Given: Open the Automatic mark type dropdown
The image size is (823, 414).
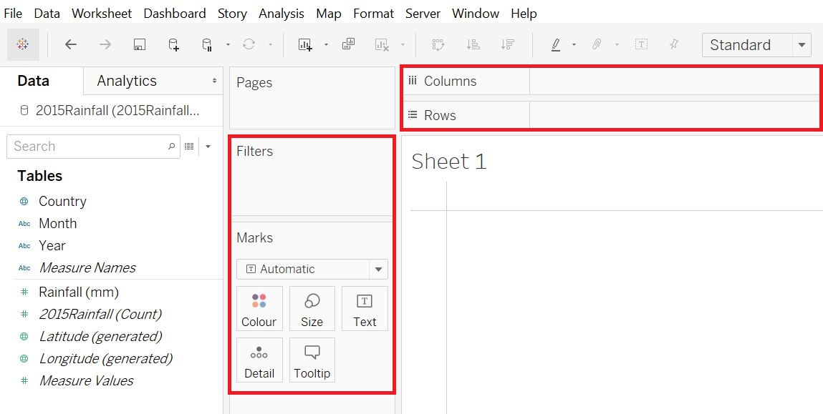Looking at the screenshot, I should 312,269.
